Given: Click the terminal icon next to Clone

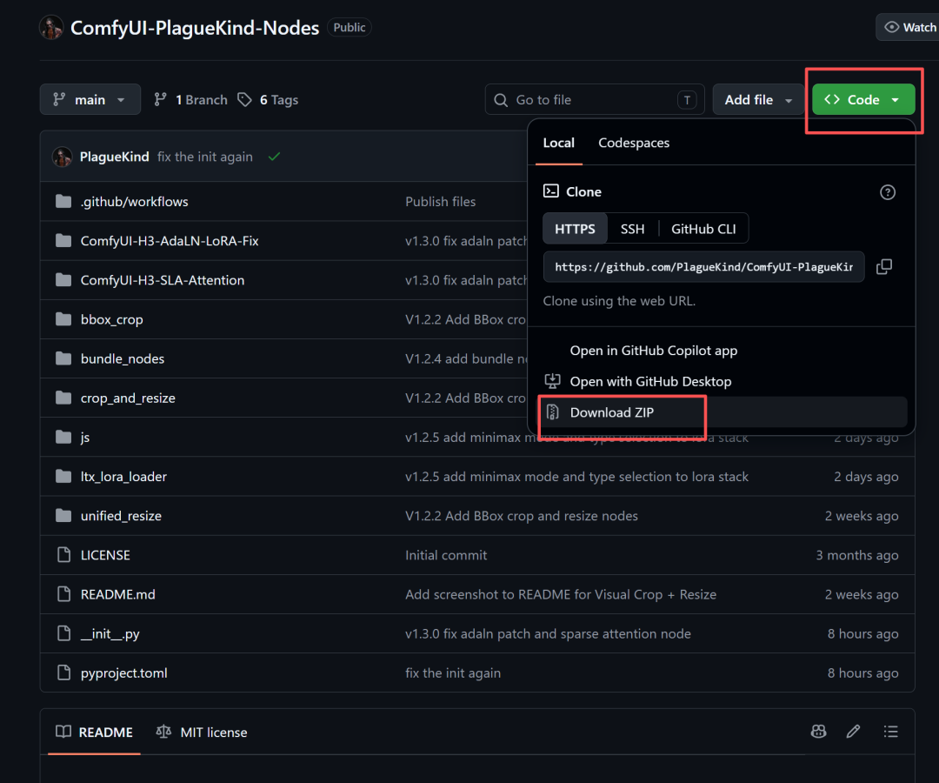Looking at the screenshot, I should pyautogui.click(x=551, y=191).
